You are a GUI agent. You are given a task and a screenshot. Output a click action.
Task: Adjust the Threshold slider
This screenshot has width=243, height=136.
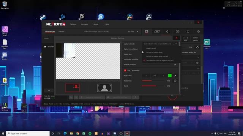click(153, 81)
